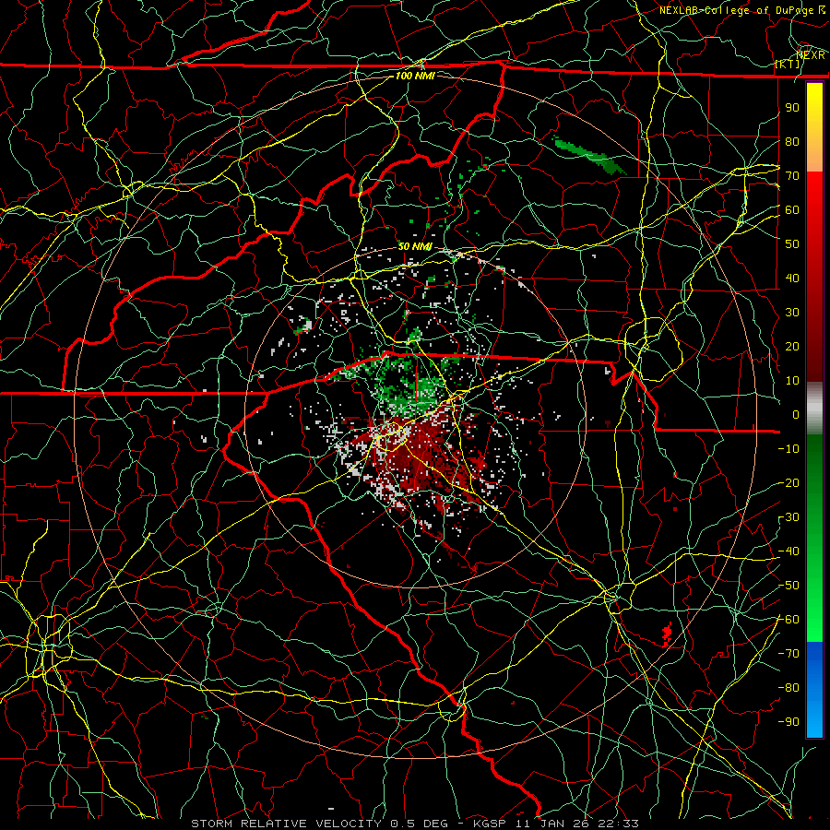Select the 0 colorbar tick label

coord(796,414)
